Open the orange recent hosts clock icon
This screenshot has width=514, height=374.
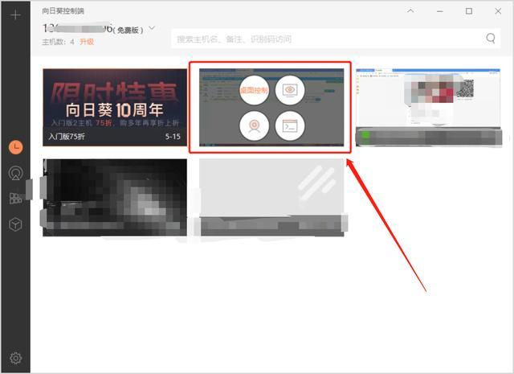16,147
